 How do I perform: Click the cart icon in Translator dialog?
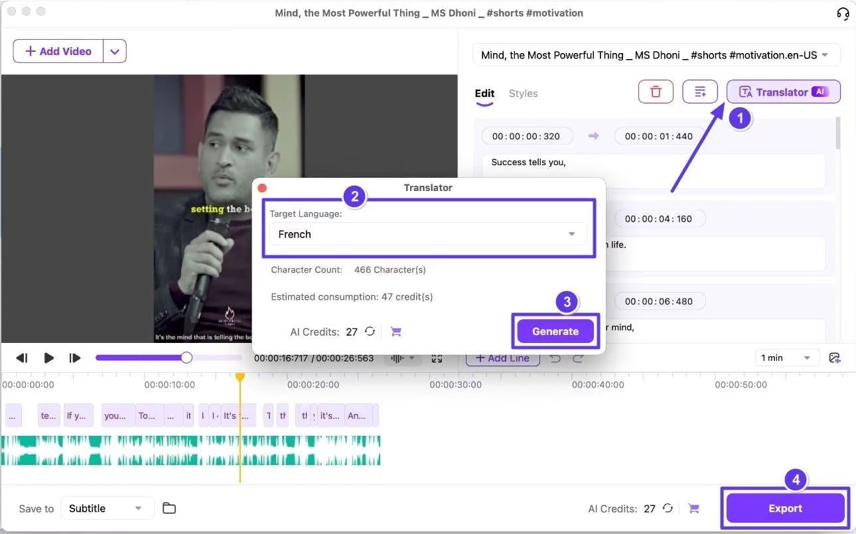[396, 332]
